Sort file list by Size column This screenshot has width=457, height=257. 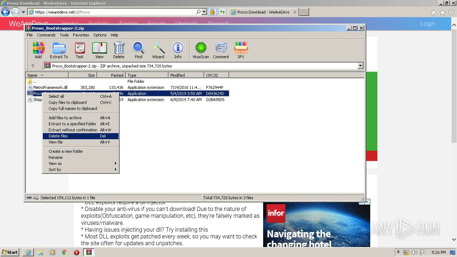[83, 75]
